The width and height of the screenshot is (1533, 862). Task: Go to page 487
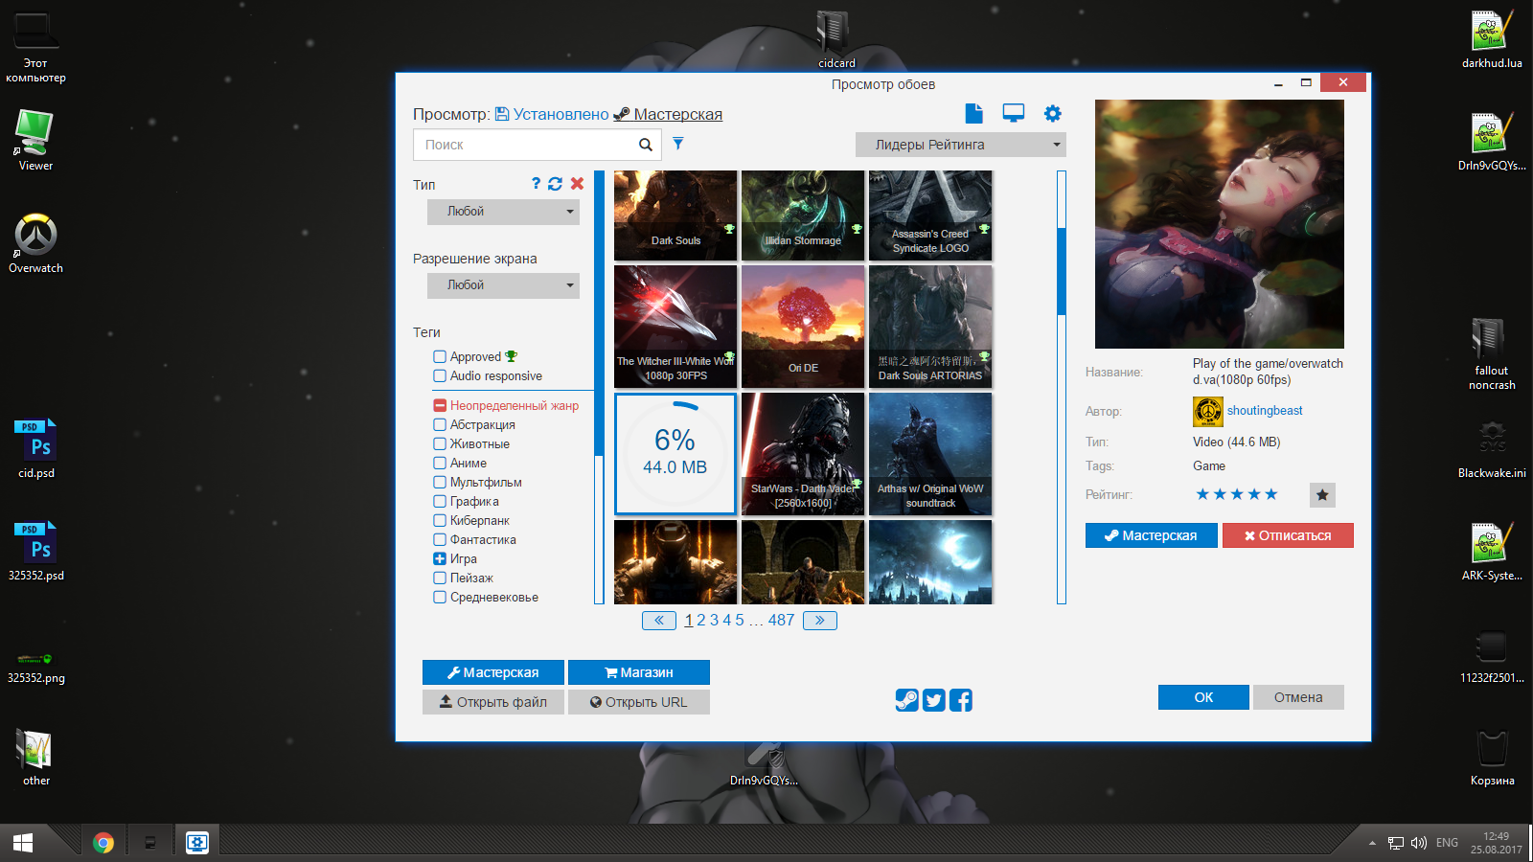(781, 621)
